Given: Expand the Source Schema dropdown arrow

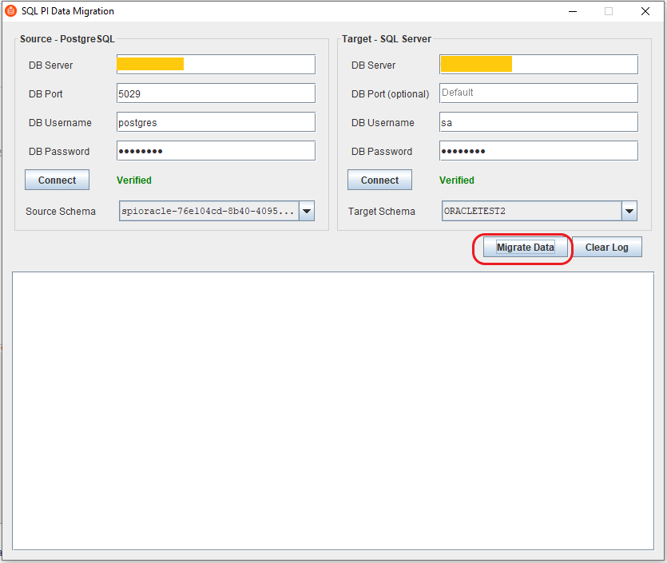Looking at the screenshot, I should pyautogui.click(x=306, y=211).
